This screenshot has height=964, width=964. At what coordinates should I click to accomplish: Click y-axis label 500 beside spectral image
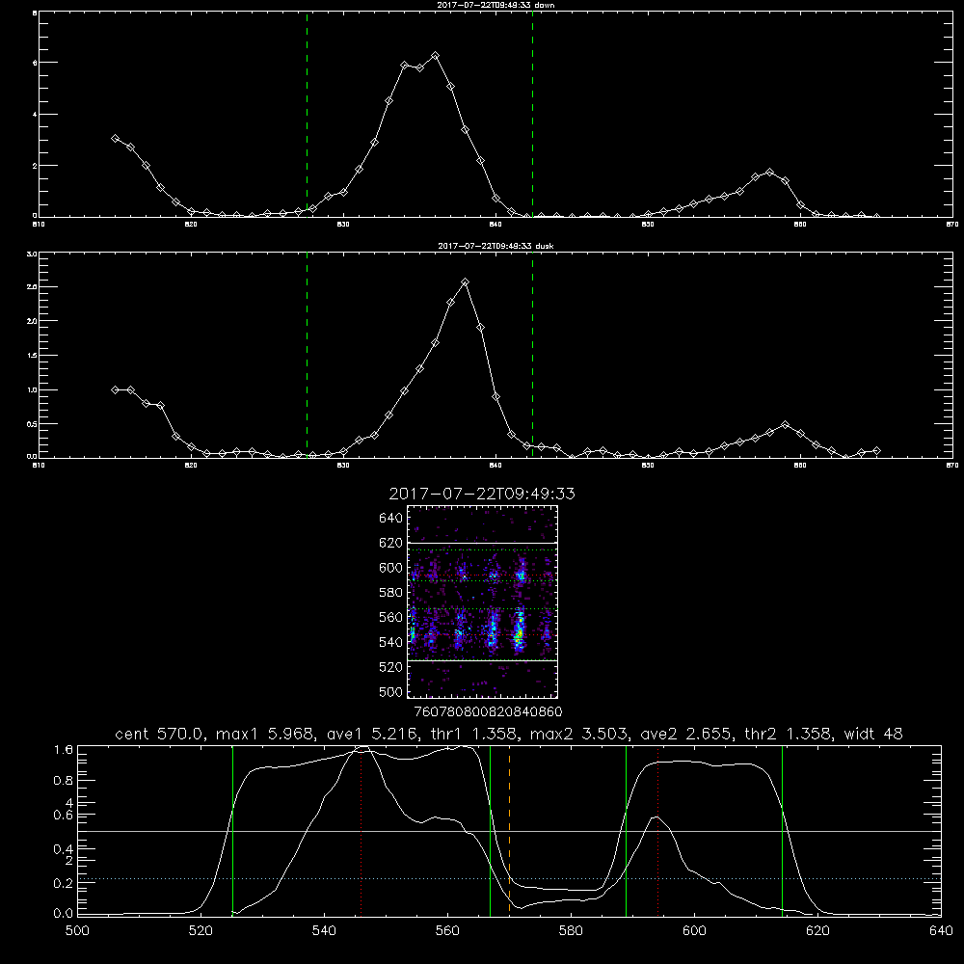(x=391, y=691)
